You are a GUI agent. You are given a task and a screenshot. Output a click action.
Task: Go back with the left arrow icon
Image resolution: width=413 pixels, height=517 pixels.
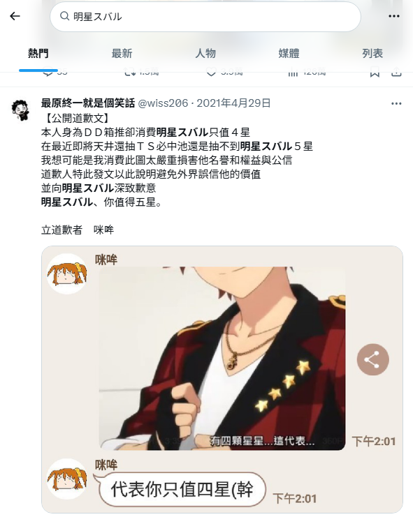pos(15,16)
